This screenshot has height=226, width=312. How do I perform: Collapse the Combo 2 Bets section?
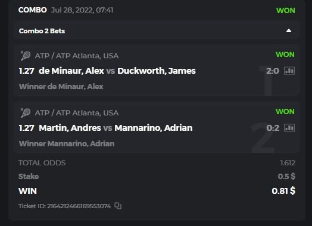tap(289, 30)
